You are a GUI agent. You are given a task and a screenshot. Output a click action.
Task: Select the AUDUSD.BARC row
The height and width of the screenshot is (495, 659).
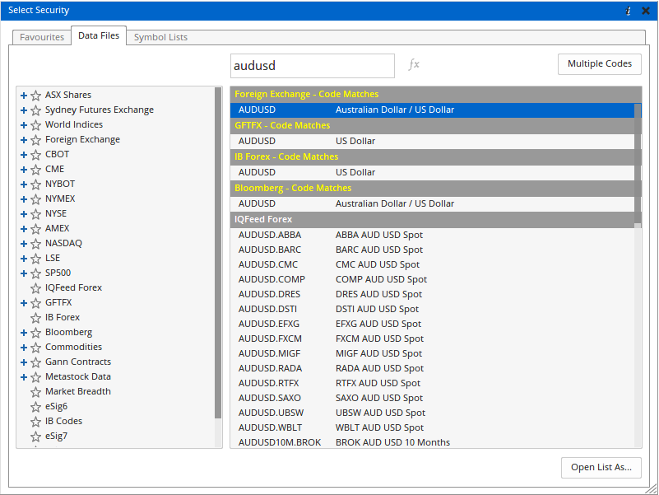[x=433, y=250]
